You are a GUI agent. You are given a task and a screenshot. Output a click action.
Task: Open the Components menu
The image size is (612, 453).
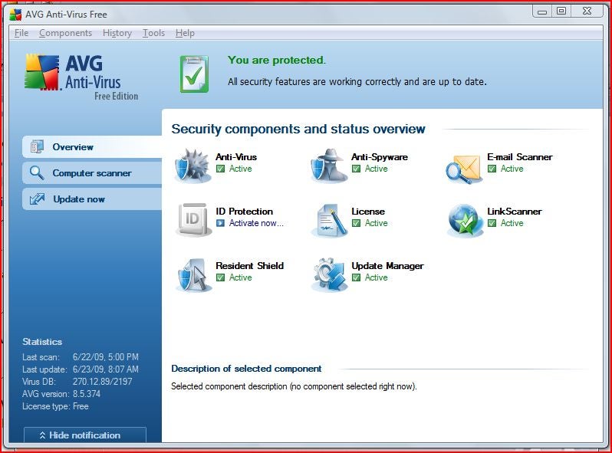pos(66,33)
